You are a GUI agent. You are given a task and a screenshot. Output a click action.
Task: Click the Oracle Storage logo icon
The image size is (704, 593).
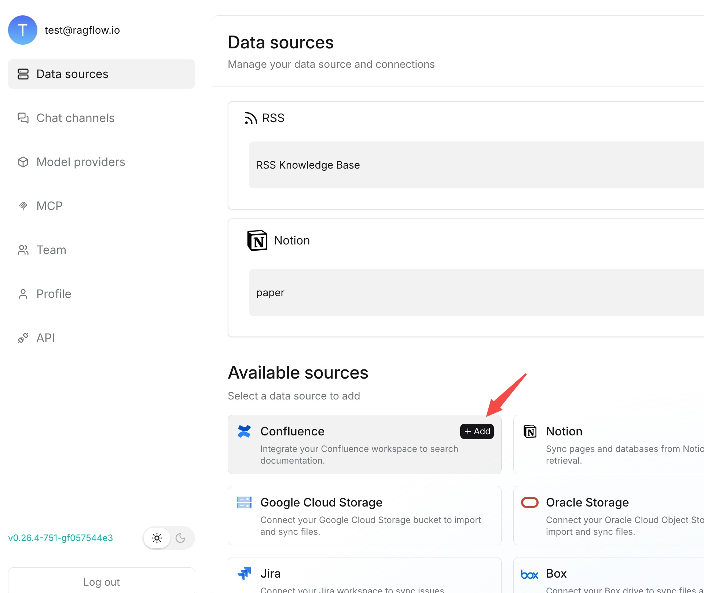[x=530, y=502]
